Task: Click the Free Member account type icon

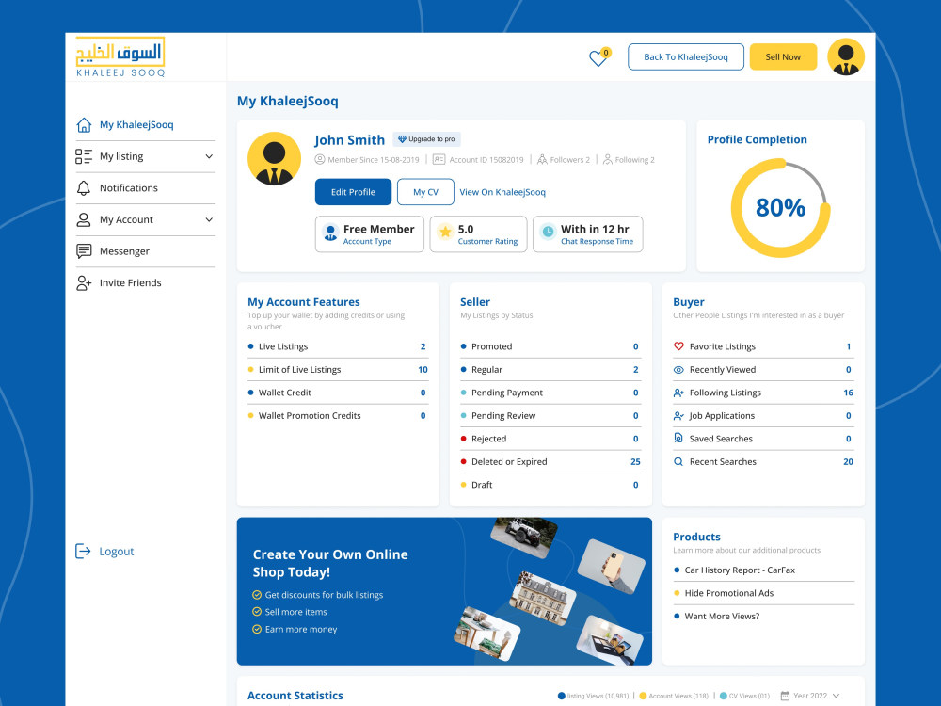Action: tap(330, 233)
